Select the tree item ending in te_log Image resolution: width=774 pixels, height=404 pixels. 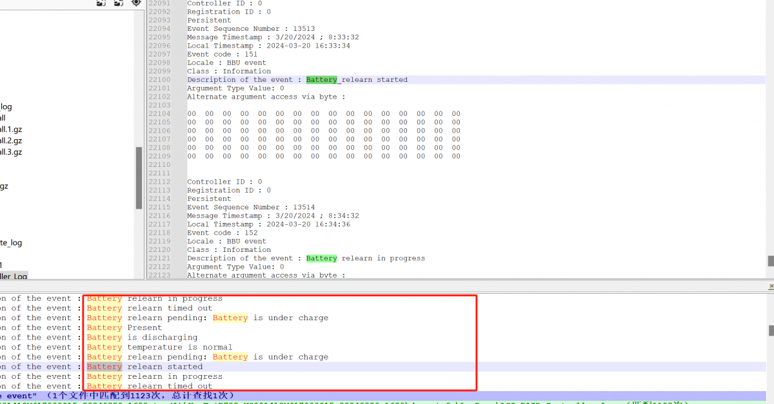point(11,243)
